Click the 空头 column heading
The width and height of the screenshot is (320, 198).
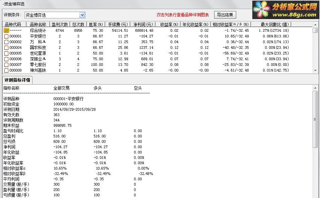pos(138,88)
